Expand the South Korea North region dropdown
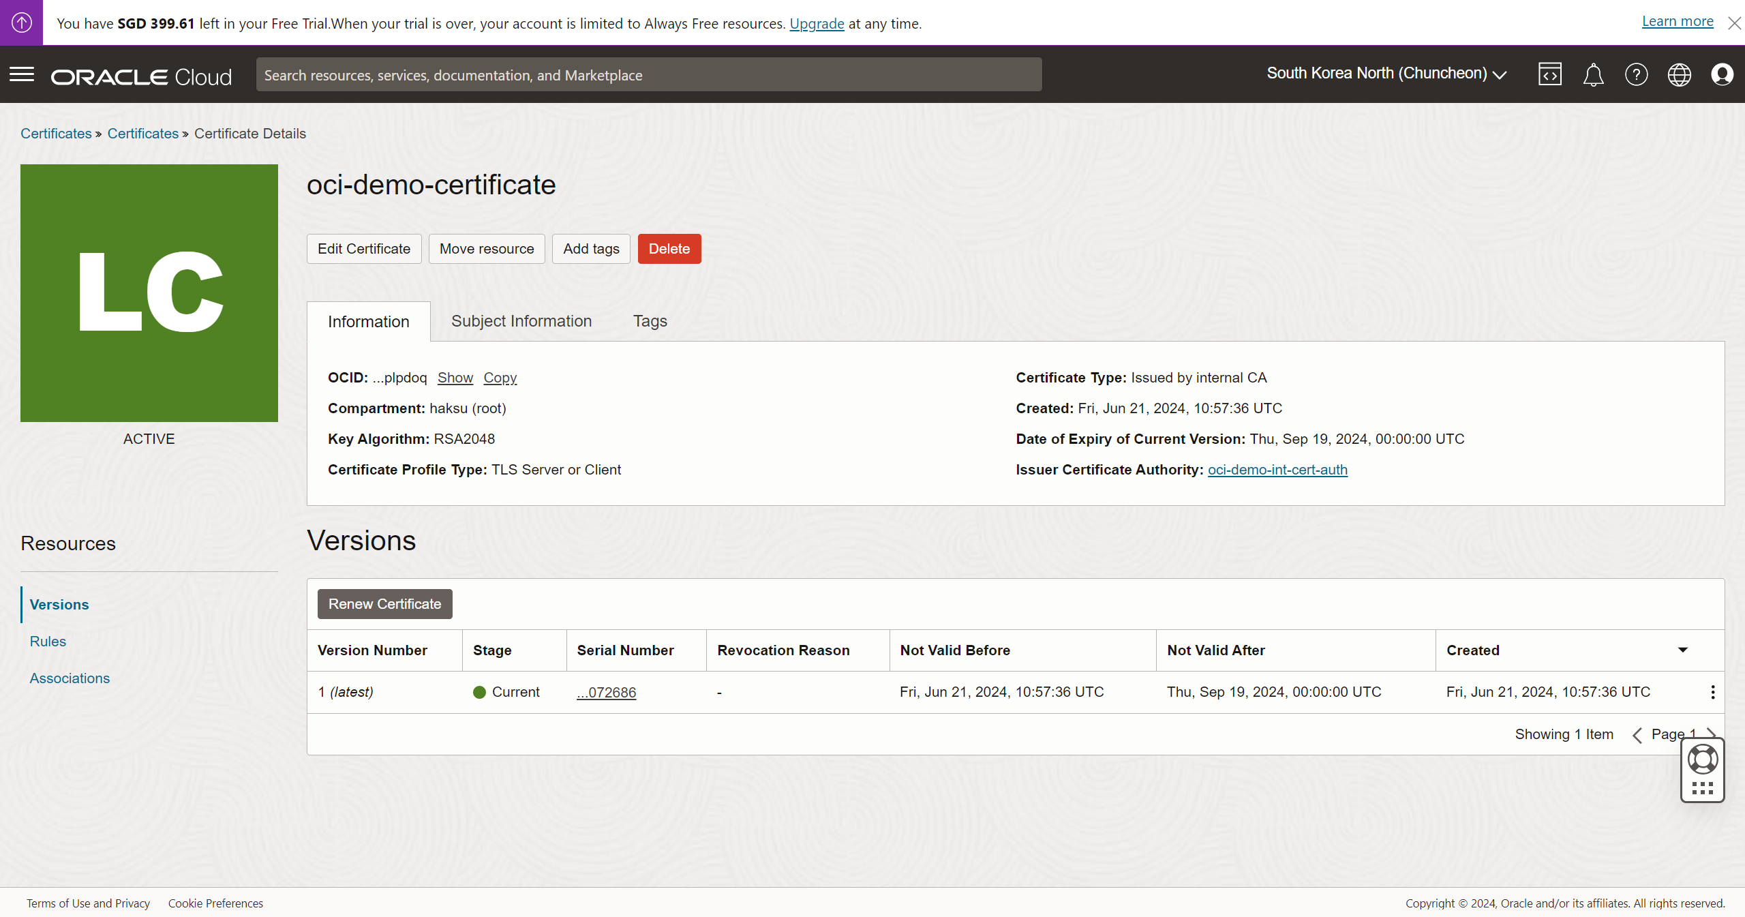 tap(1386, 74)
